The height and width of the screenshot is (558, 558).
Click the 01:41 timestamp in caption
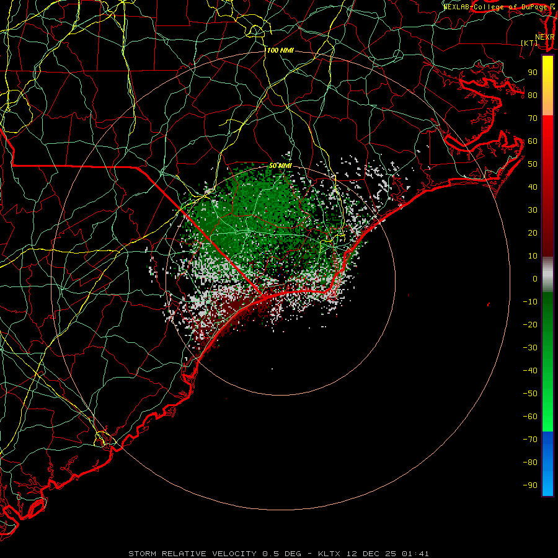tap(415, 554)
